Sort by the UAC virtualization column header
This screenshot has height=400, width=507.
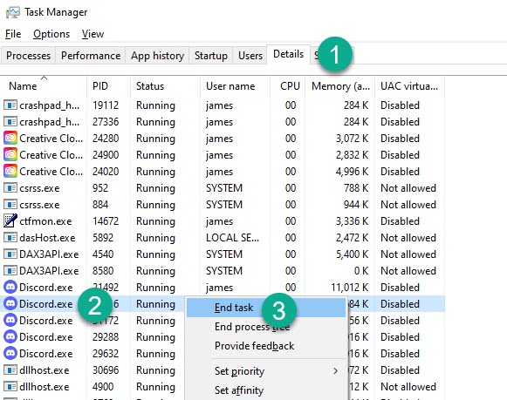pyautogui.click(x=409, y=86)
